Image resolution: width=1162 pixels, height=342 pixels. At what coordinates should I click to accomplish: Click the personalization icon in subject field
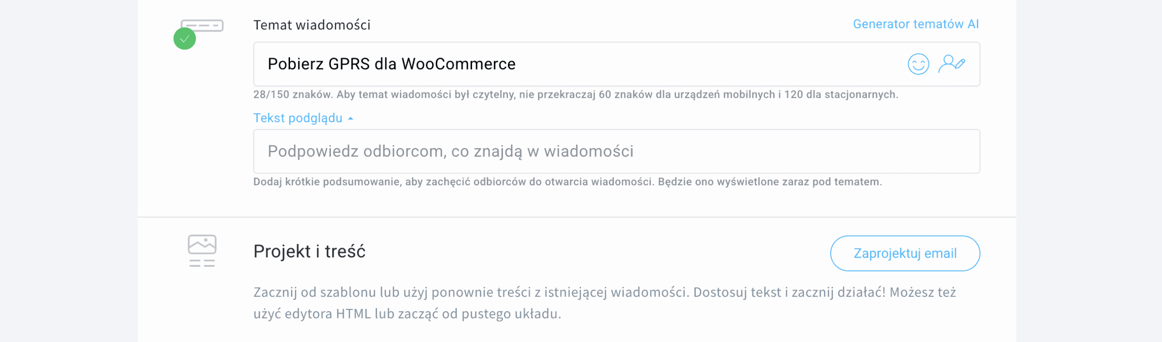tap(951, 63)
